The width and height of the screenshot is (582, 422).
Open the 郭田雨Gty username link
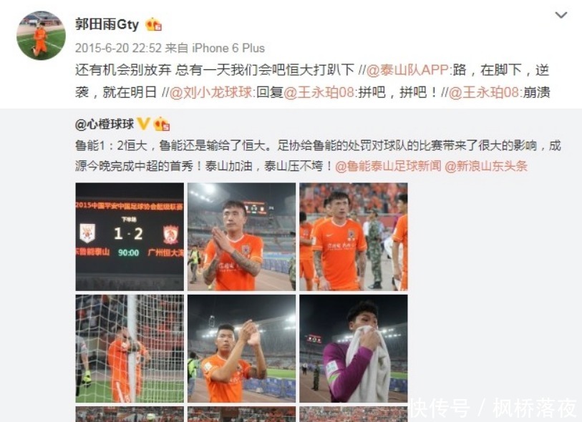tap(107, 24)
